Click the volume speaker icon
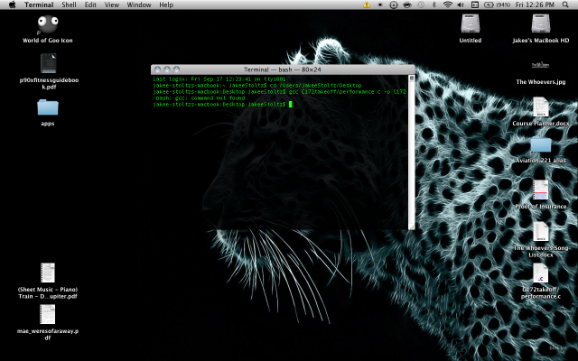 (x=461, y=5)
